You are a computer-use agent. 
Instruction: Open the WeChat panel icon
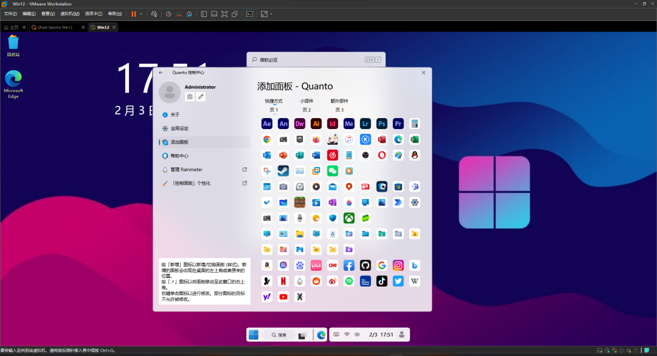coord(333,171)
